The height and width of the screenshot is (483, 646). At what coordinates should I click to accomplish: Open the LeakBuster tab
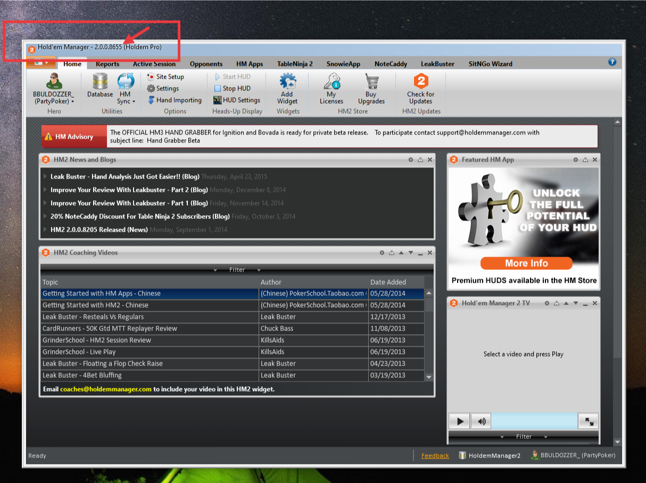point(437,64)
